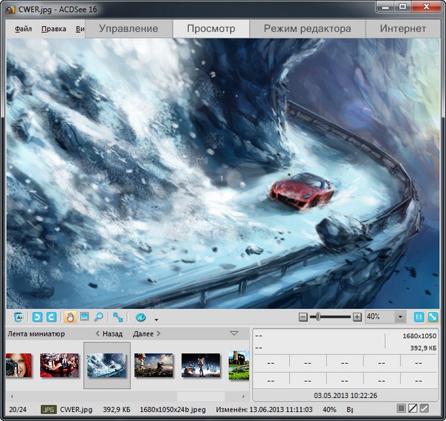Viewport: 446px width, 421px height.
Task: Go to next image with Далее
Action: pos(147,334)
